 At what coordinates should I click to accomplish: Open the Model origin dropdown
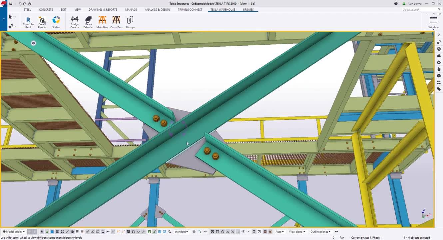14,232
